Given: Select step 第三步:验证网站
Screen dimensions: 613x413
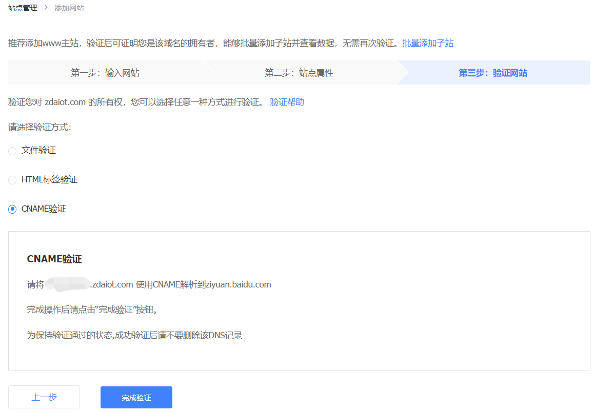Looking at the screenshot, I should [x=492, y=73].
